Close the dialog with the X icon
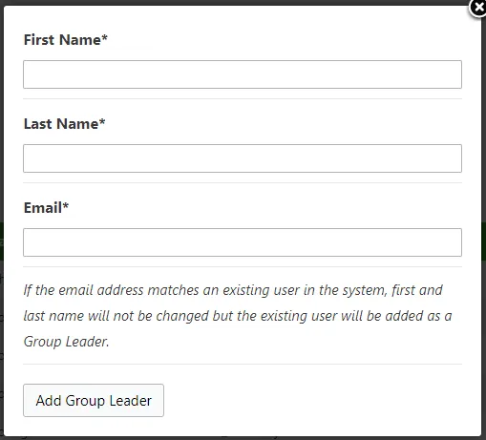Viewport: 486px width, 440px height. 478,8
